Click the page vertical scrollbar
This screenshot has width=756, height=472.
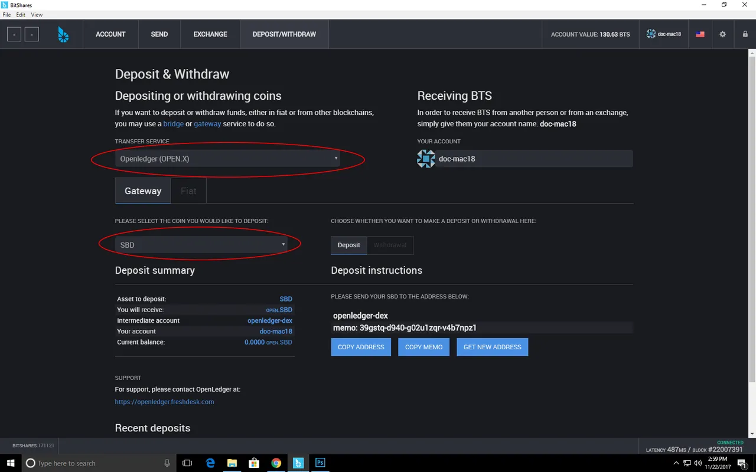(x=752, y=218)
